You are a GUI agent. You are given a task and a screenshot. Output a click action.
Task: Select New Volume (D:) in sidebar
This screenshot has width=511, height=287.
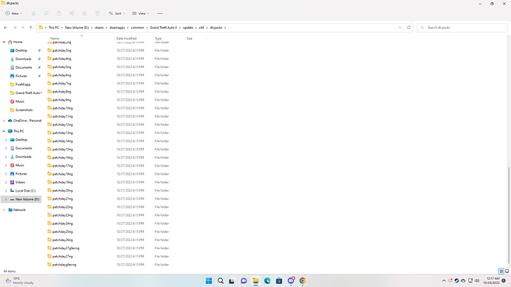(27, 199)
